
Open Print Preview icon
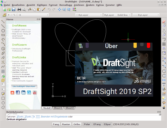pos(24,10)
